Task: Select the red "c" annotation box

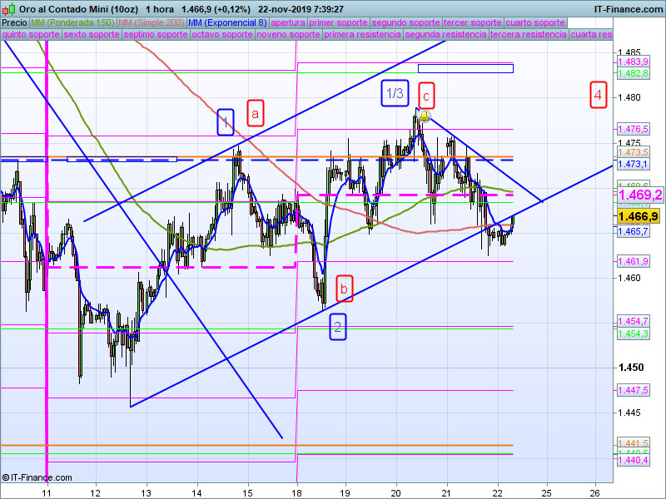Action: 426,96
